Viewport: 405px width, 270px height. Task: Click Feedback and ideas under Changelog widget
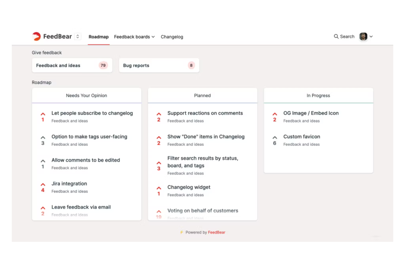(186, 195)
